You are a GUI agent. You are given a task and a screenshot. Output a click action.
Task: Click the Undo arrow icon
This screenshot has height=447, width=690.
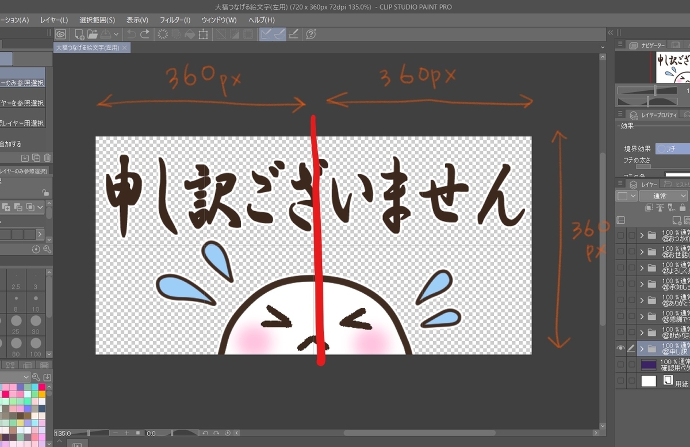coord(131,34)
